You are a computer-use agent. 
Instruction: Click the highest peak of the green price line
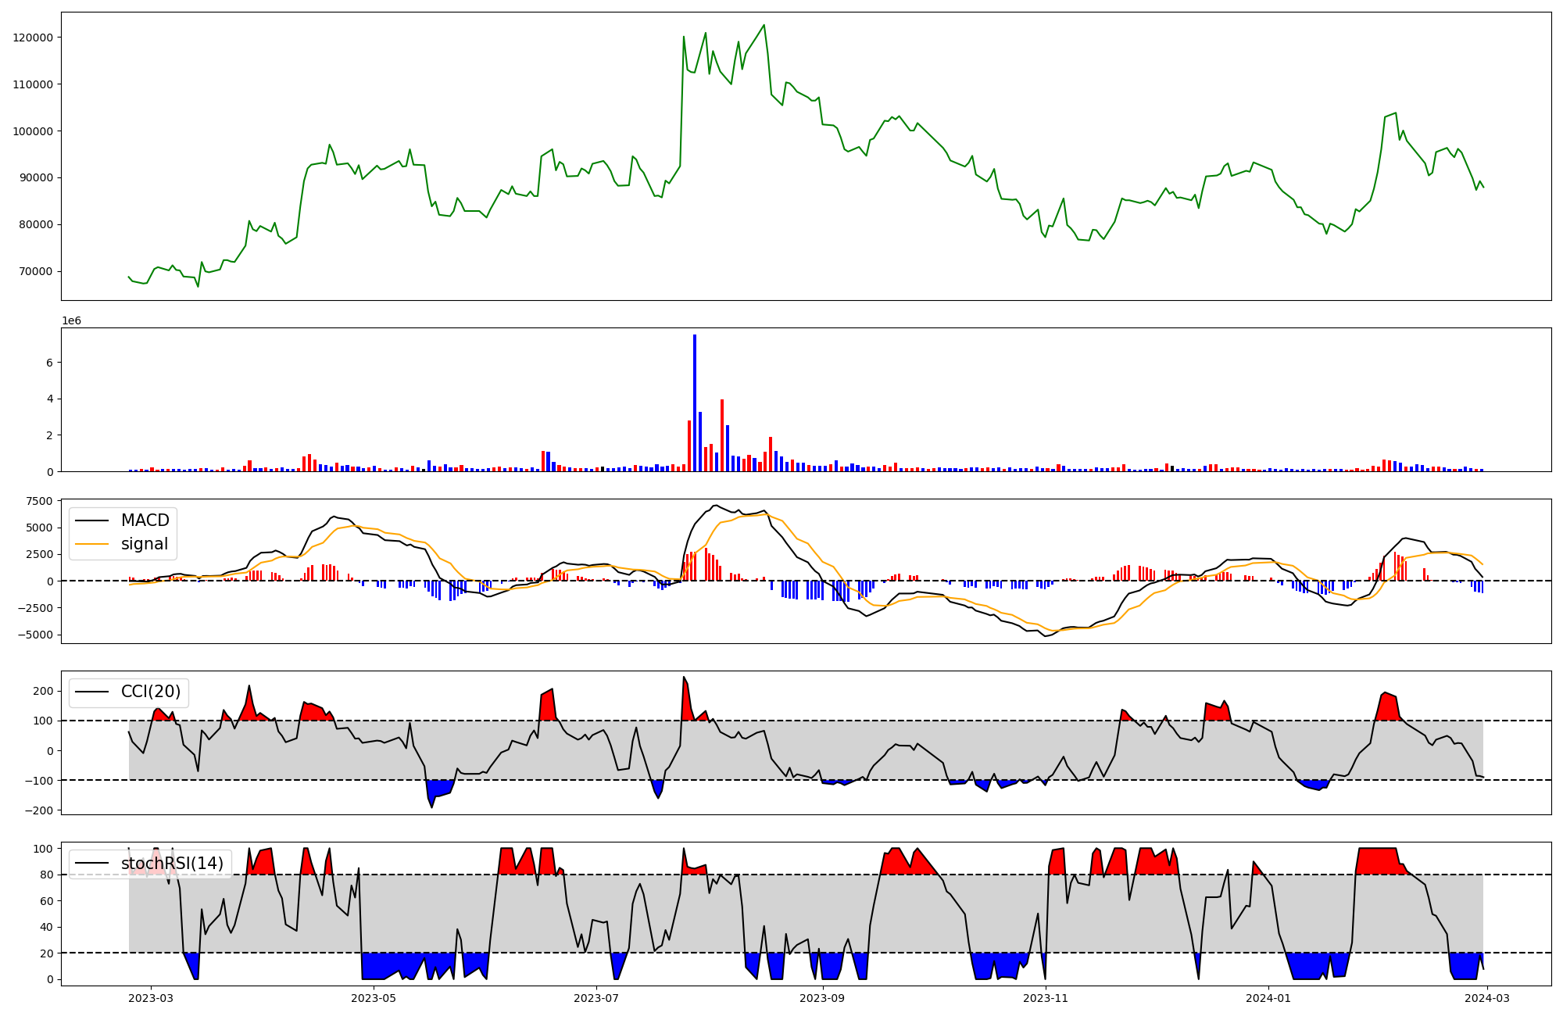[x=764, y=25]
